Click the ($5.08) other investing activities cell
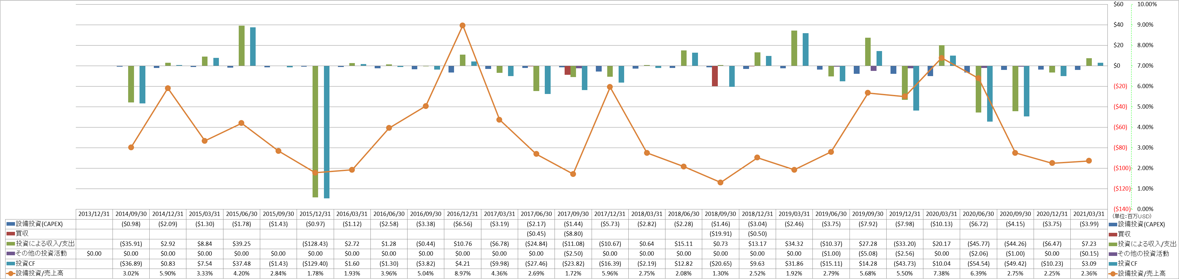Screen dimensions: 1179x279 tap(868, 253)
